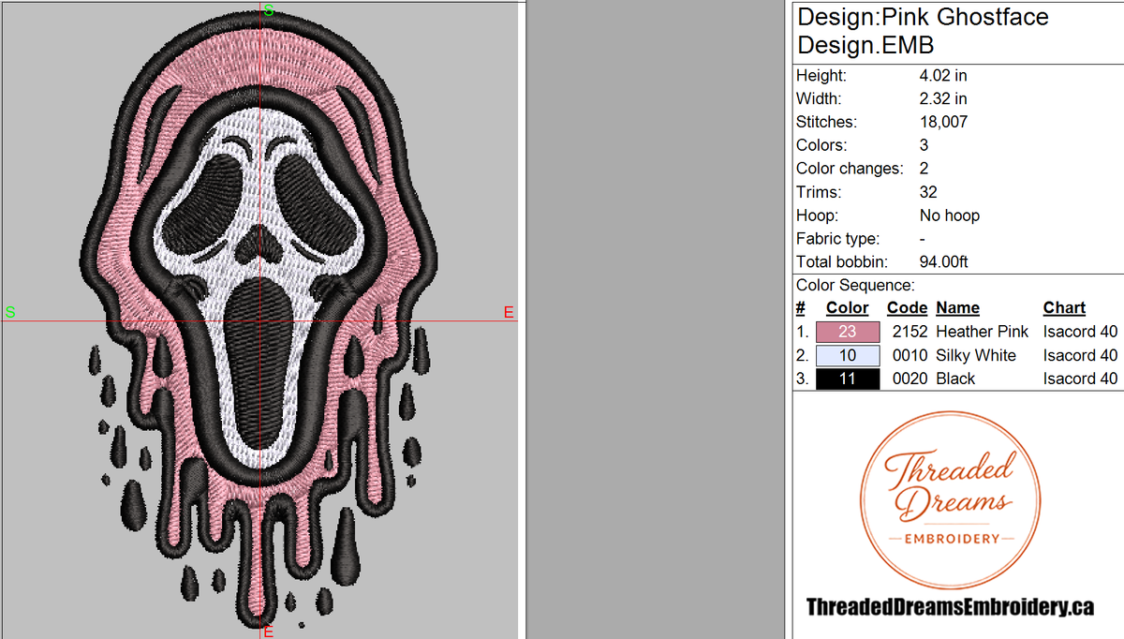1124x639 pixels.
Task: Open the ThreadedDreamsEmbroidery.ca website link
Action: tap(950, 608)
